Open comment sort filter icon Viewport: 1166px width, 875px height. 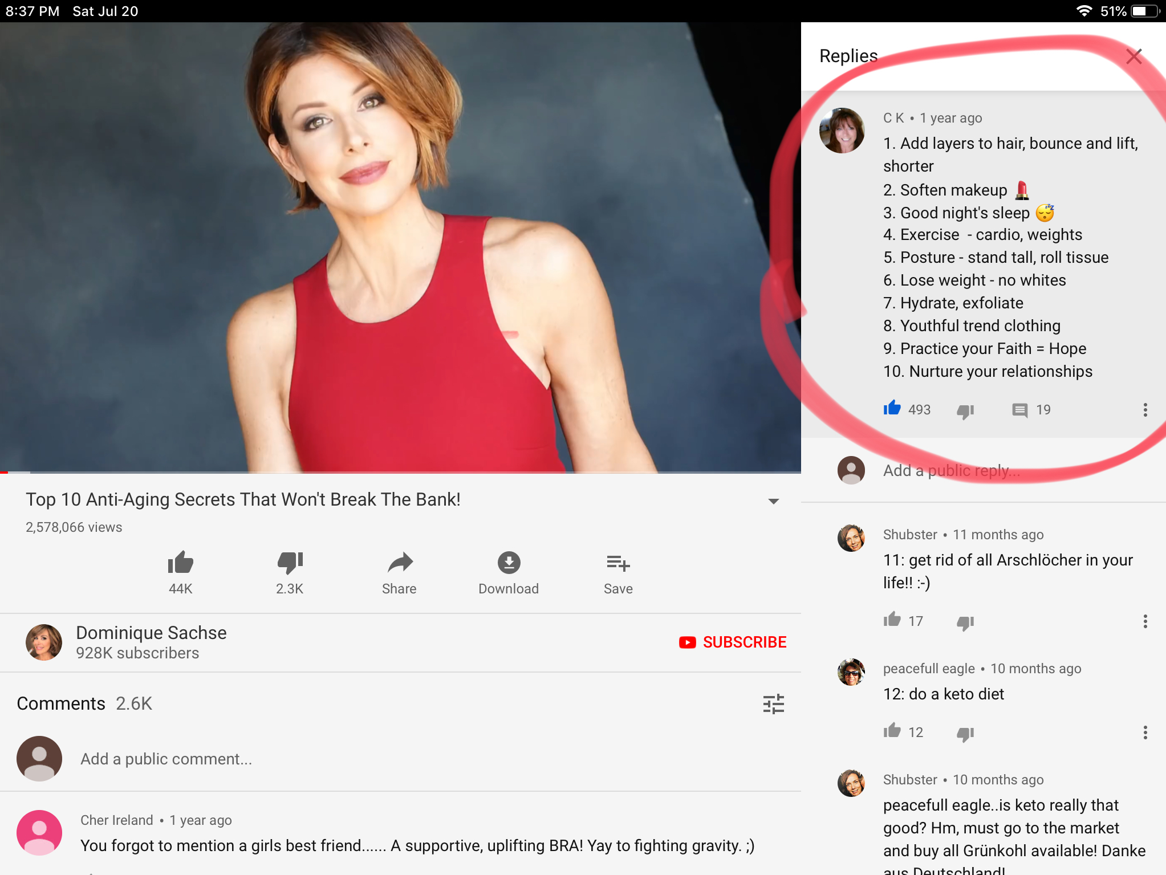click(x=773, y=704)
